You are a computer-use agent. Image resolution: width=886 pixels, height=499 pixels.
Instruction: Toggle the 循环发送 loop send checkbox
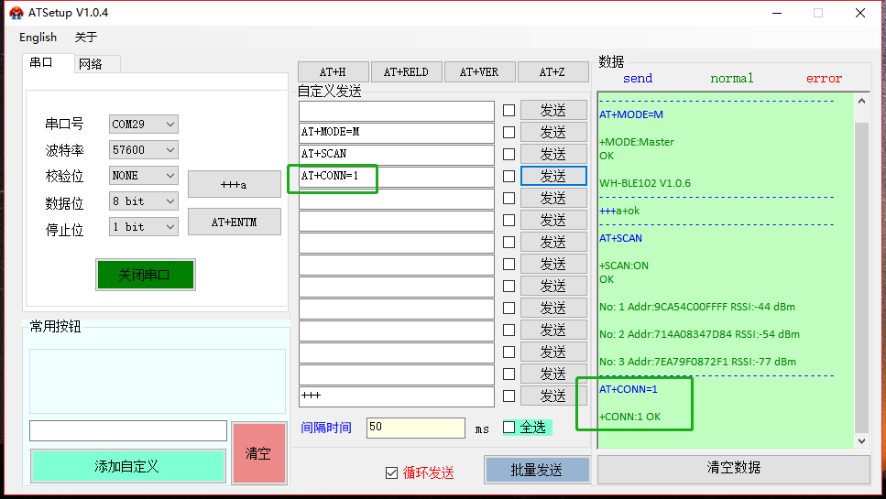coord(392,472)
